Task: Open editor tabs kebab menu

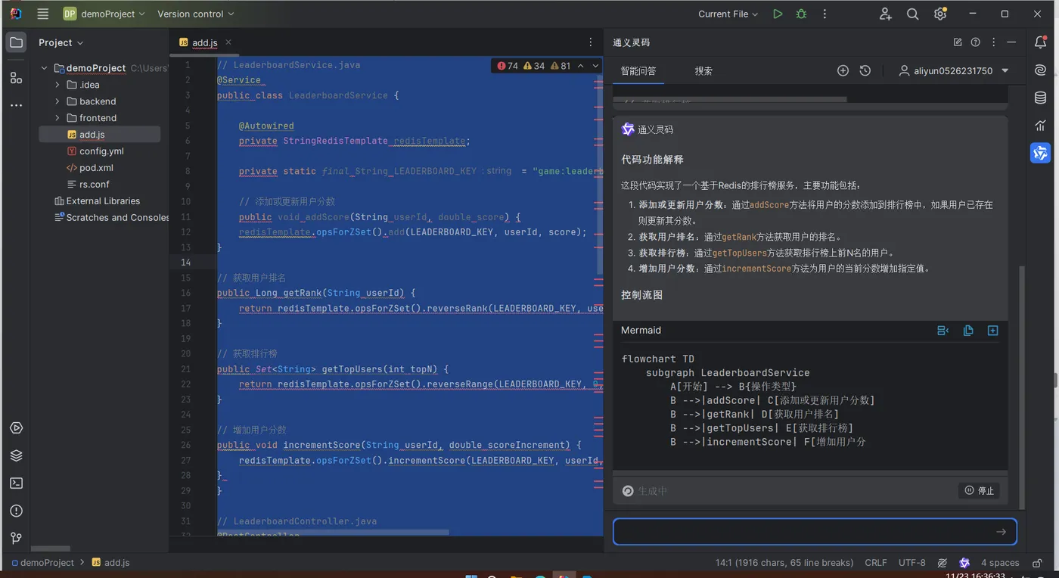Action: click(591, 42)
